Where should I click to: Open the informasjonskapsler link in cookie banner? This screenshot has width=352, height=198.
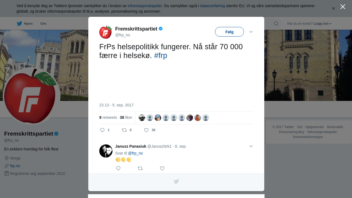coord(145,6)
